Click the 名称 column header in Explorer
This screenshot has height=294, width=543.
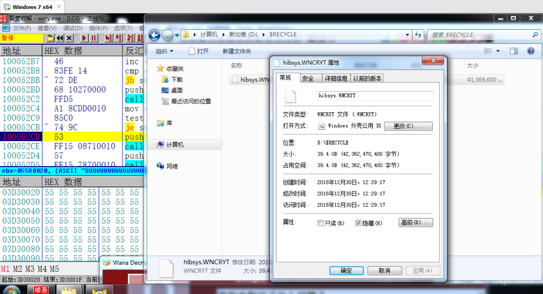click(237, 65)
